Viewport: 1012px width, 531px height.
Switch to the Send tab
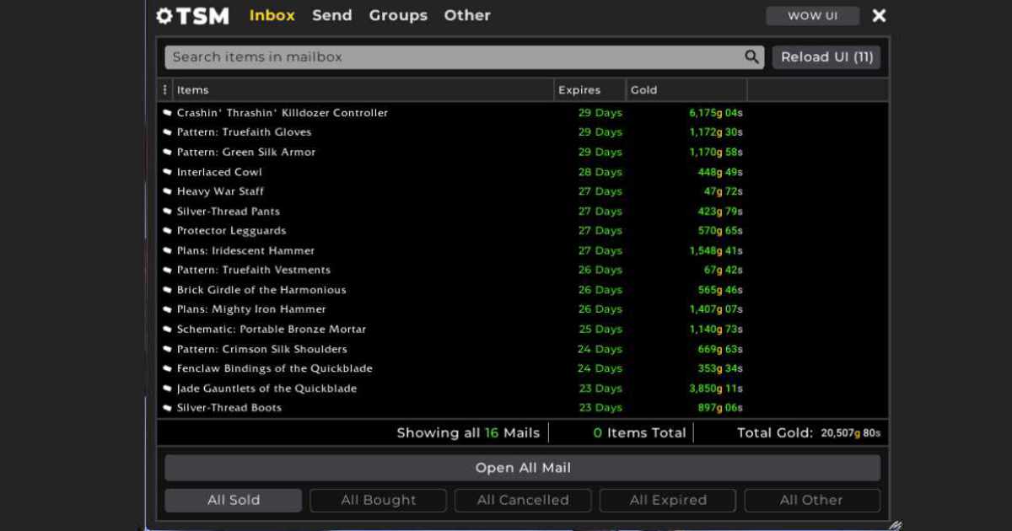coord(332,14)
